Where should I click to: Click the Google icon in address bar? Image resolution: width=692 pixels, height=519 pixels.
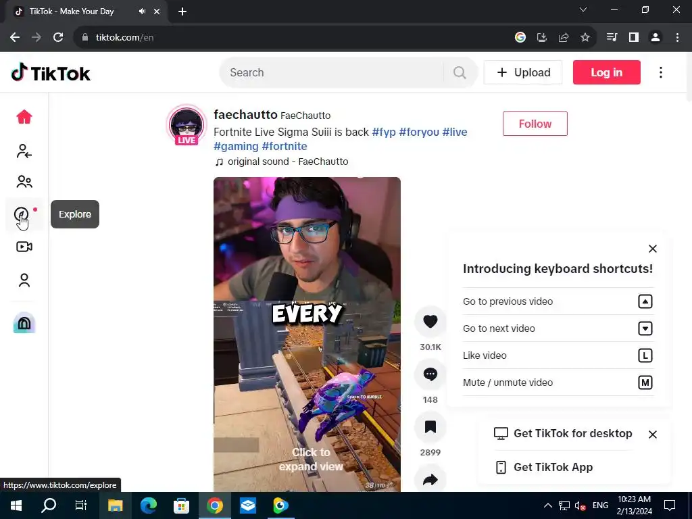click(x=520, y=38)
